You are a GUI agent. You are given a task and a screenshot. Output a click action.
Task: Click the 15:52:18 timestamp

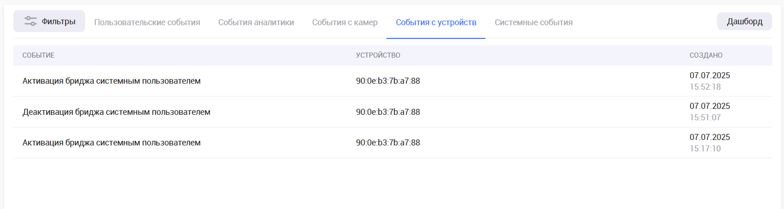click(x=705, y=87)
